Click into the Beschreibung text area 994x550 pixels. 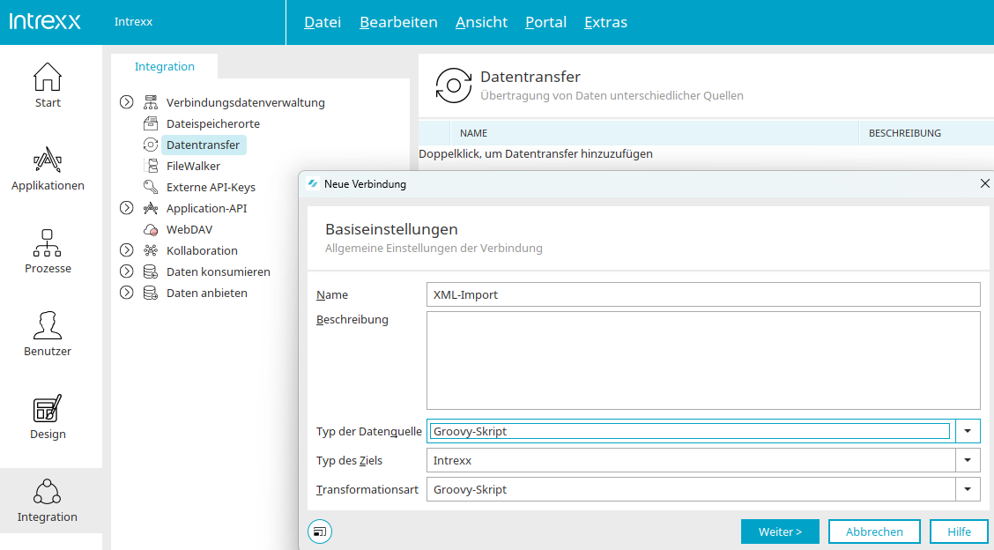point(703,360)
